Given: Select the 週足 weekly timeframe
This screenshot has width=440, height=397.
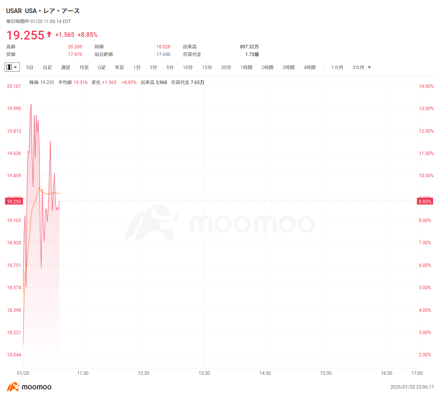Looking at the screenshot, I should pyautogui.click(x=66, y=68).
